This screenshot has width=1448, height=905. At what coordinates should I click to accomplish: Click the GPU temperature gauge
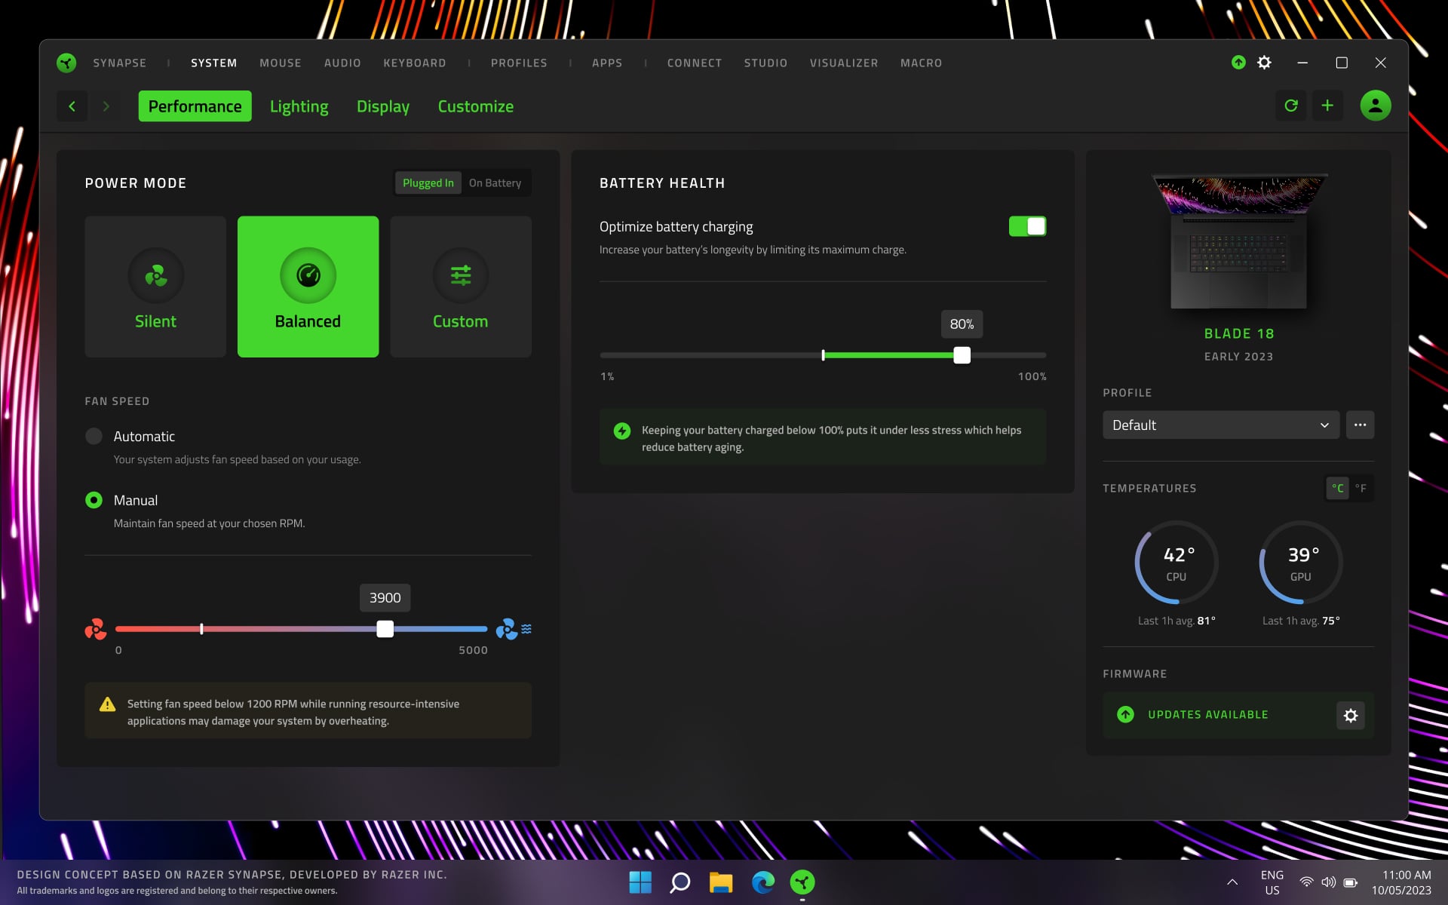click(1301, 563)
